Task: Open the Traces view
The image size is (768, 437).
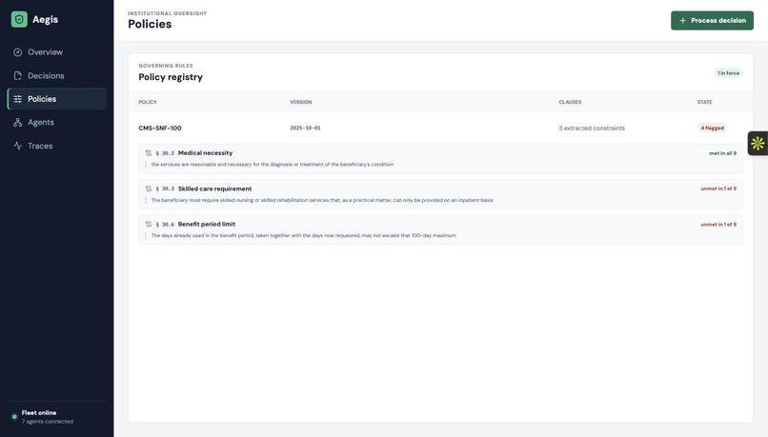Action: [57, 146]
